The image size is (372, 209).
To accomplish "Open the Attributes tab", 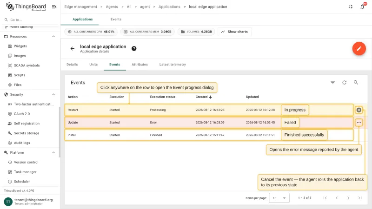I will point(140,65).
